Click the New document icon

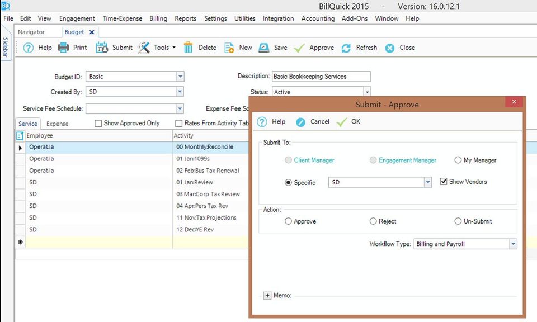(x=229, y=48)
